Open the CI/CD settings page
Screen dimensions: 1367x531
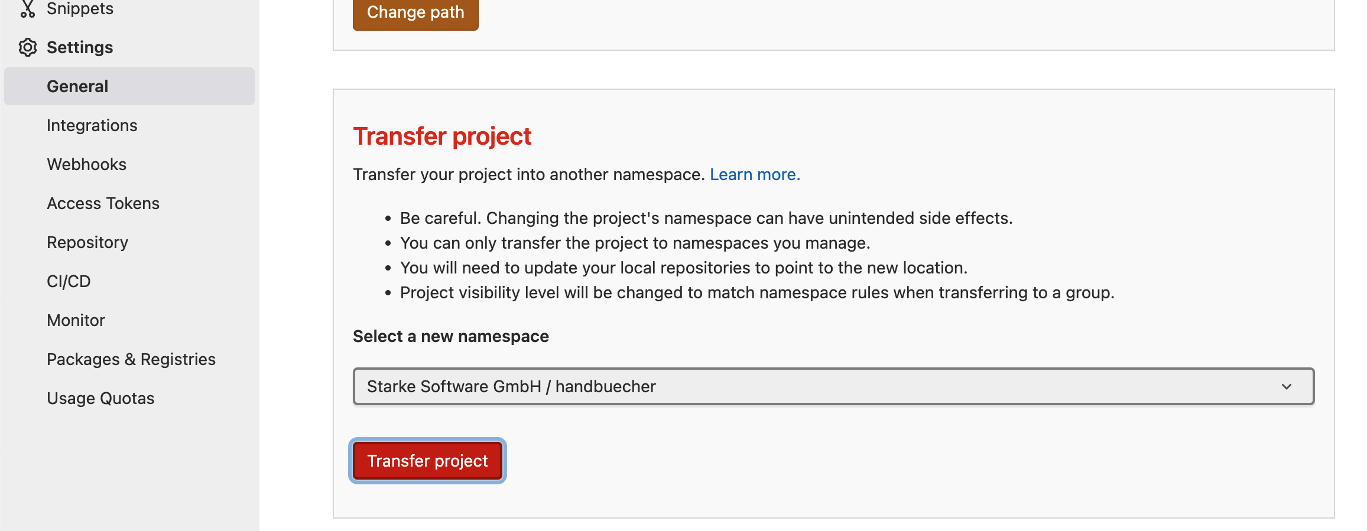69,281
